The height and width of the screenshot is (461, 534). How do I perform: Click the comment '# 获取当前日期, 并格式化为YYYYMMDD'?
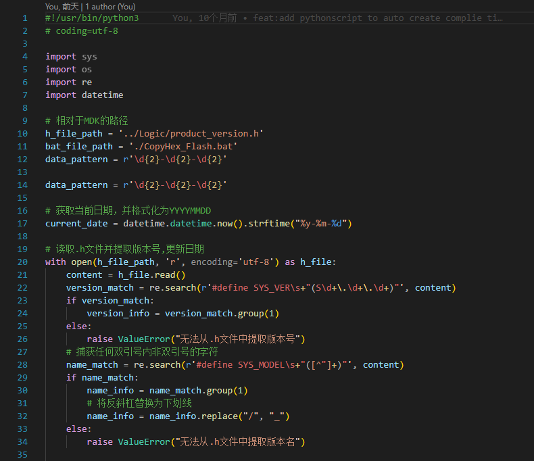tap(128, 210)
